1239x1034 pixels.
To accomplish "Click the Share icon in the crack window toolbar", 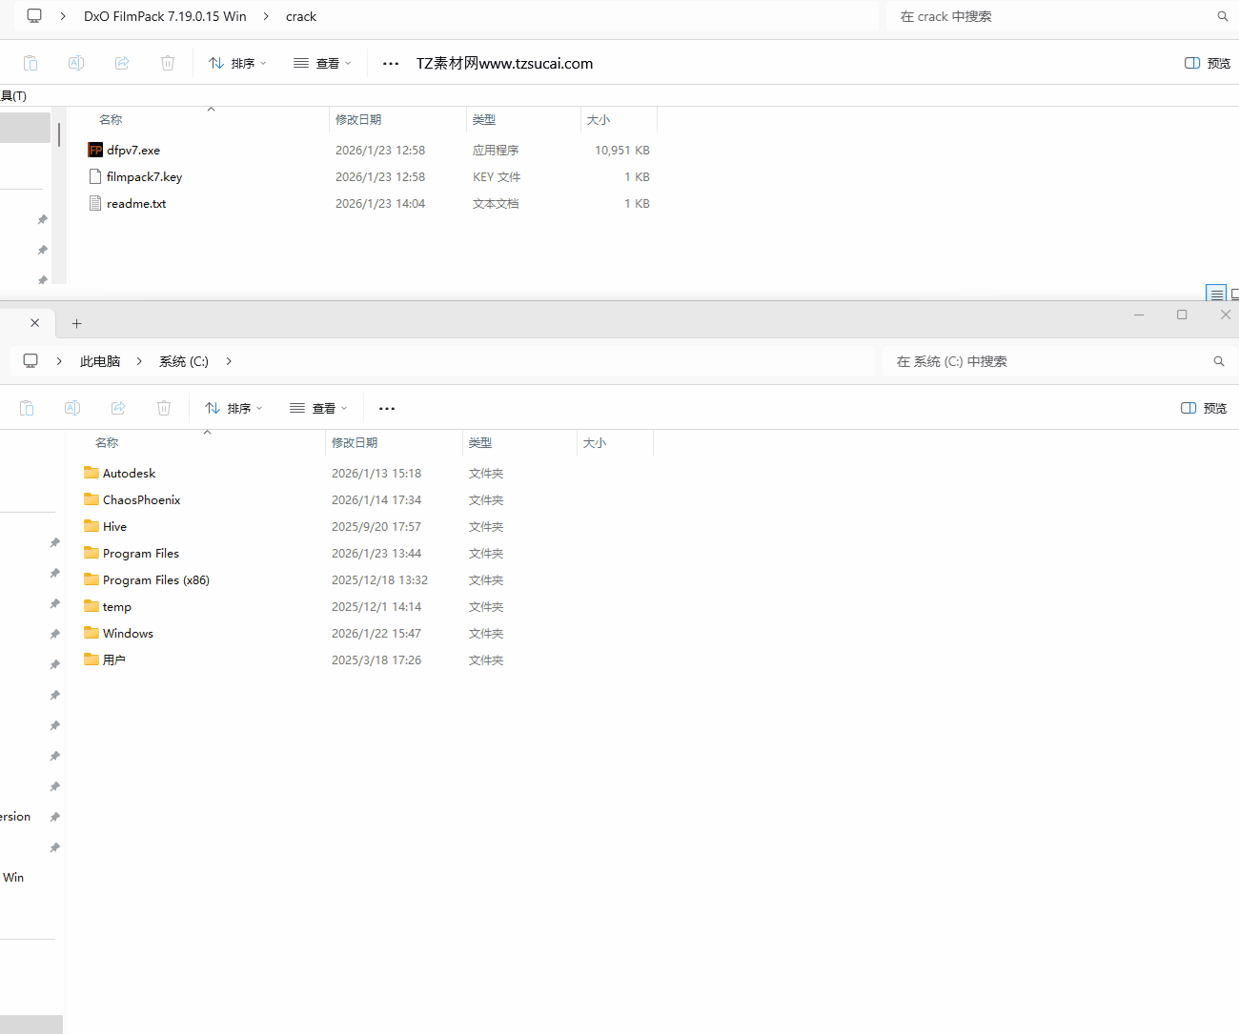I will pyautogui.click(x=122, y=63).
